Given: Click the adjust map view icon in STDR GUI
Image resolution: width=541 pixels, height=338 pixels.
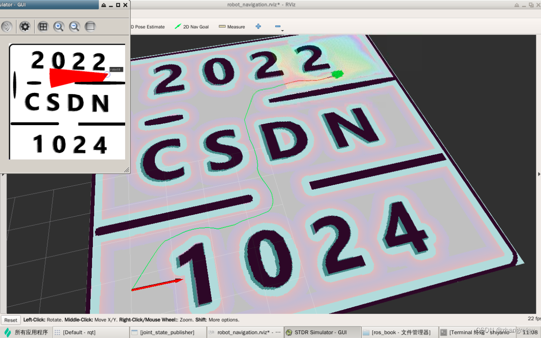Looking at the screenshot, I should pos(90,27).
